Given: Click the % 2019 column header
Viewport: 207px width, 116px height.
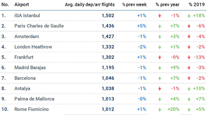Looking at the screenshot, I should click(x=197, y=5).
